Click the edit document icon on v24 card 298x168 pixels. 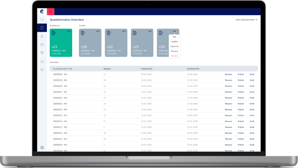pyautogui.click(x=161, y=33)
